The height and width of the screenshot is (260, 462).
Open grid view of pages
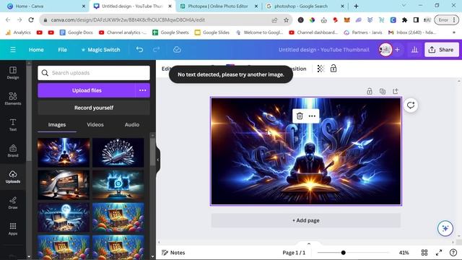(424, 252)
